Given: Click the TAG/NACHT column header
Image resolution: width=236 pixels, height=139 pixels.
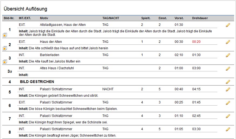Looking at the screenshot, I should (x=111, y=18).
